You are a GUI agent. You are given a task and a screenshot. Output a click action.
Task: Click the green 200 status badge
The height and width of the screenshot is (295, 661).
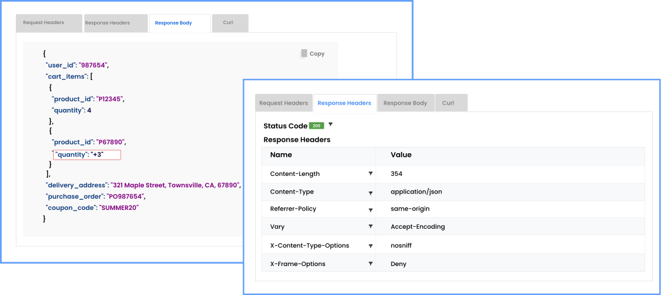(x=317, y=126)
